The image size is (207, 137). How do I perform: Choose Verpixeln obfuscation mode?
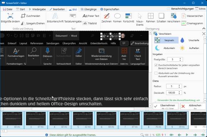[166, 40]
